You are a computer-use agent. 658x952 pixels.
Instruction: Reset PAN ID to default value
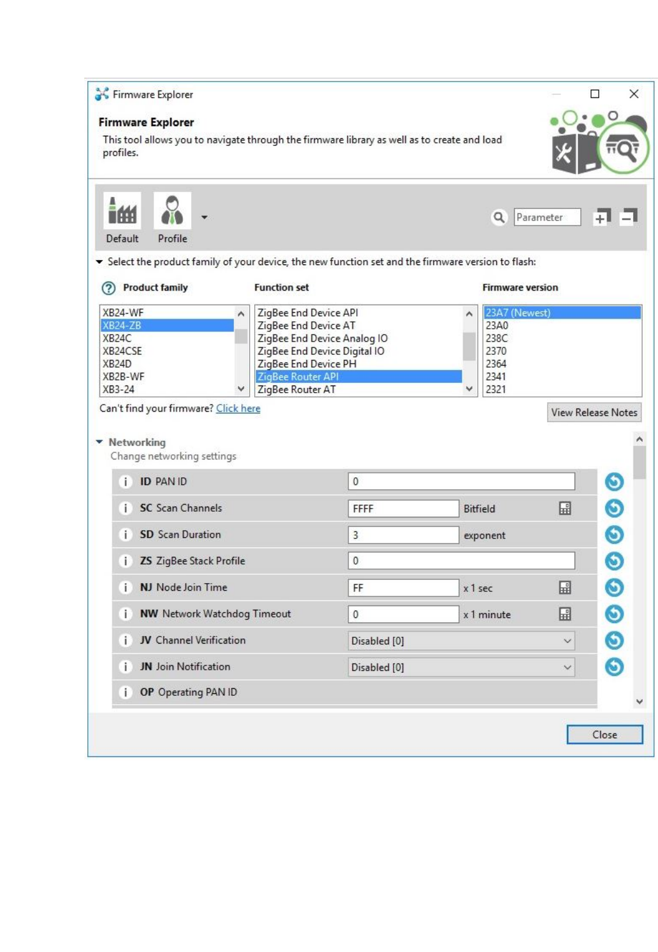coord(614,482)
